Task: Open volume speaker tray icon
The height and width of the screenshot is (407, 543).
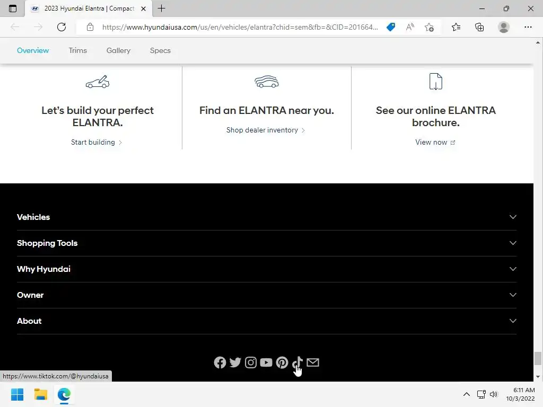Action: coord(494,394)
